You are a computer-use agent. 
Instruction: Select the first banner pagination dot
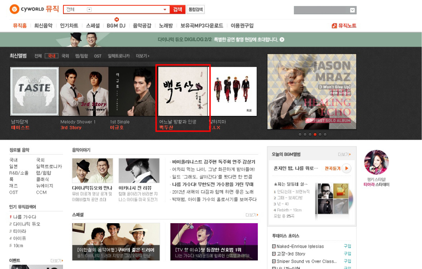pyautogui.click(x=300, y=134)
